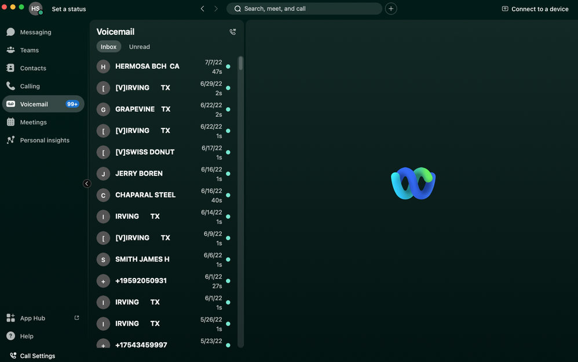This screenshot has width=578, height=362.
Task: Click unread dot for [V]SWISS DONUT
Action: [x=228, y=152]
